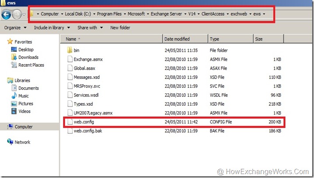Open the Organize menu
This screenshot has height=178, width=314.
tap(15, 27)
